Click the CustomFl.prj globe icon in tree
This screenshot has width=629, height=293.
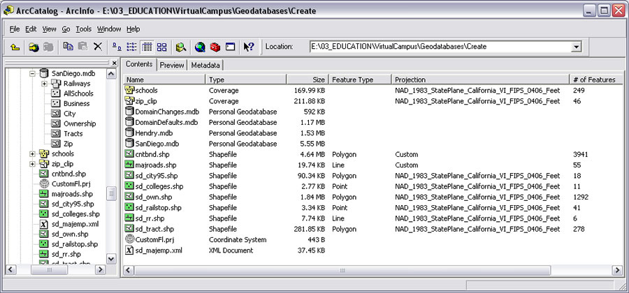point(44,183)
